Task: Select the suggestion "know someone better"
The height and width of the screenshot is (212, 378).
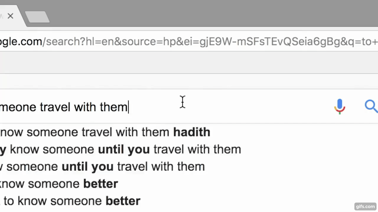Action: click(59, 184)
